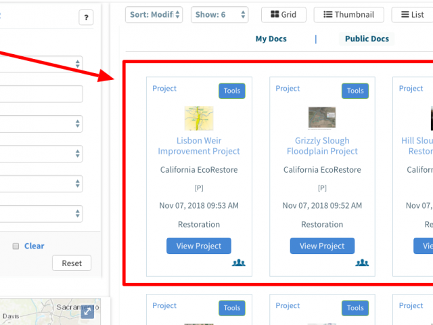This screenshot has height=325, width=433.
Task: Click Project label on Grizzly Slough card
Action: point(288,89)
